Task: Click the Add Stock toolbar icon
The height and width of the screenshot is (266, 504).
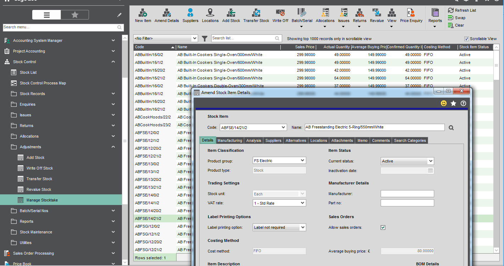Action: (x=231, y=16)
